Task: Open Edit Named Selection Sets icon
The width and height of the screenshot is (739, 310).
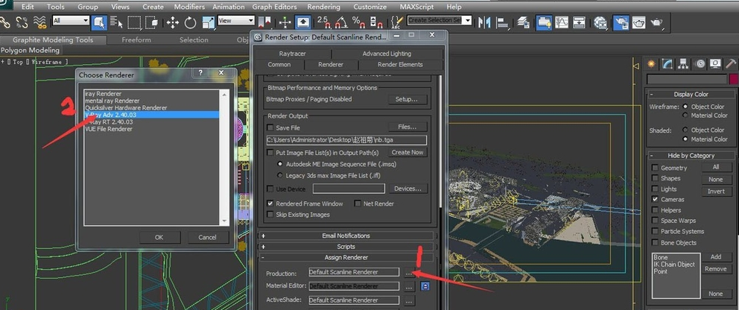Action: pos(397,22)
